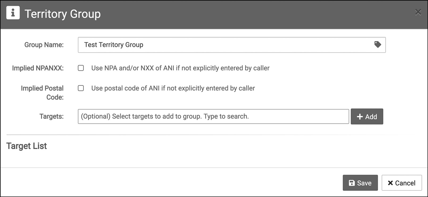Enable the Implied NPANXX checkbox
Viewport: 428px width, 197px height.
coord(81,68)
